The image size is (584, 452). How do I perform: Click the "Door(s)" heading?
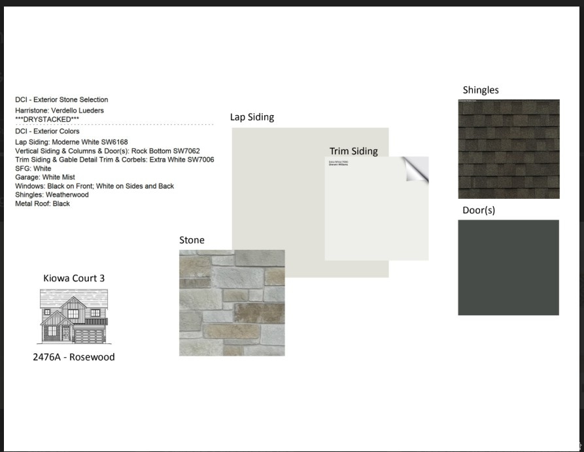point(479,211)
